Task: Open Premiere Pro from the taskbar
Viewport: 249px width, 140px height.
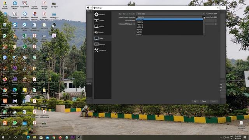Action: (73, 137)
